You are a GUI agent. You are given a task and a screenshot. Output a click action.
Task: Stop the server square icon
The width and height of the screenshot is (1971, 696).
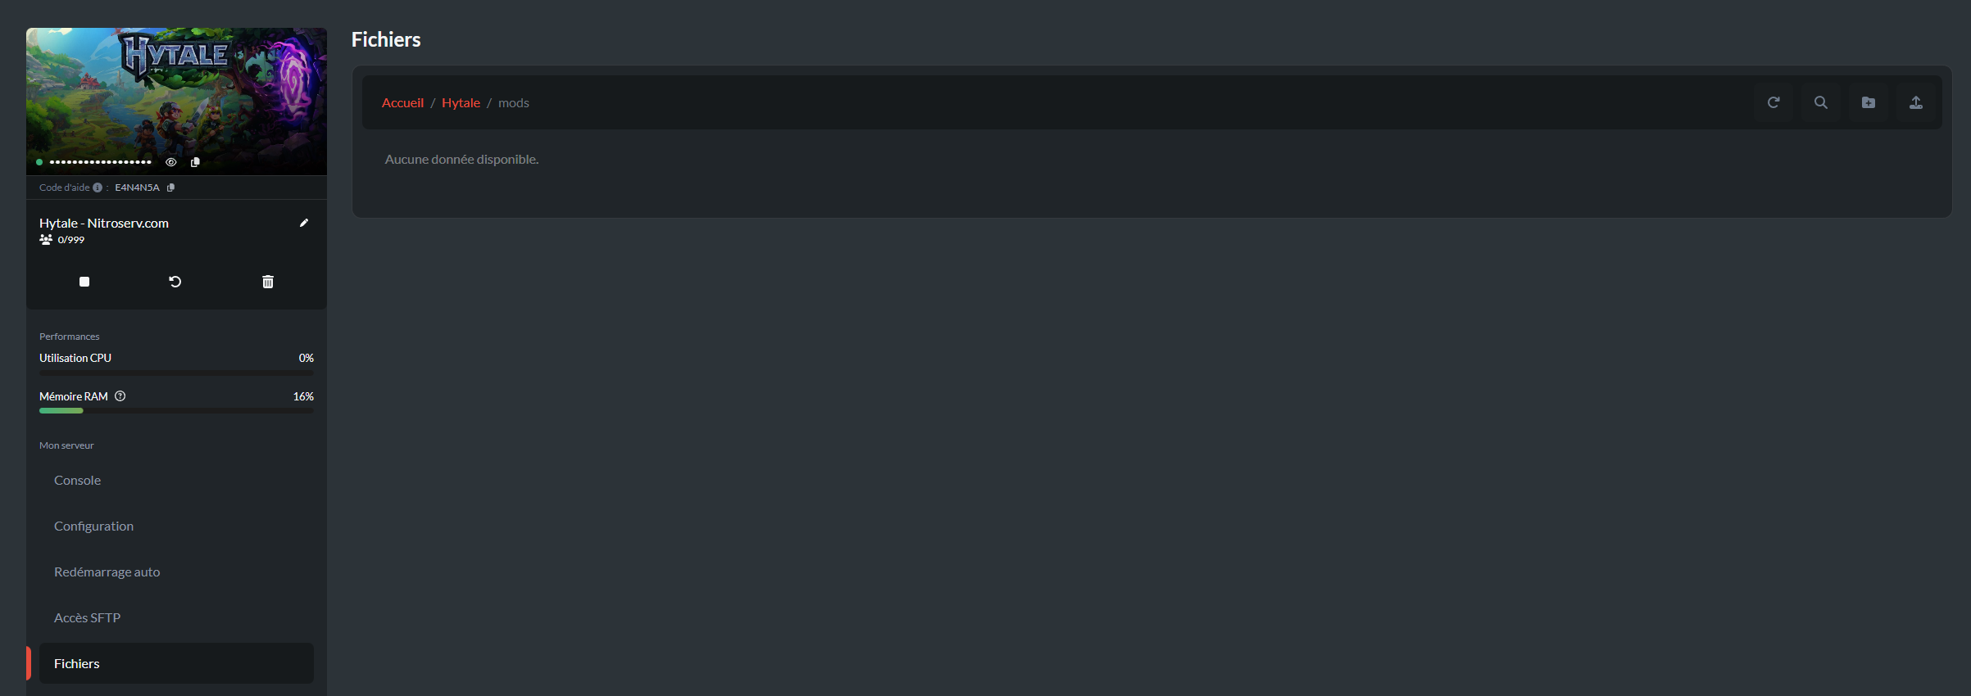point(84,282)
